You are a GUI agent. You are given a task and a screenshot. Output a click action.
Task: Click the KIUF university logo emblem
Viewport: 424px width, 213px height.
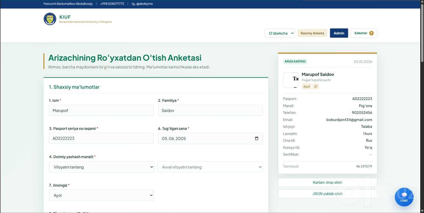(50, 19)
